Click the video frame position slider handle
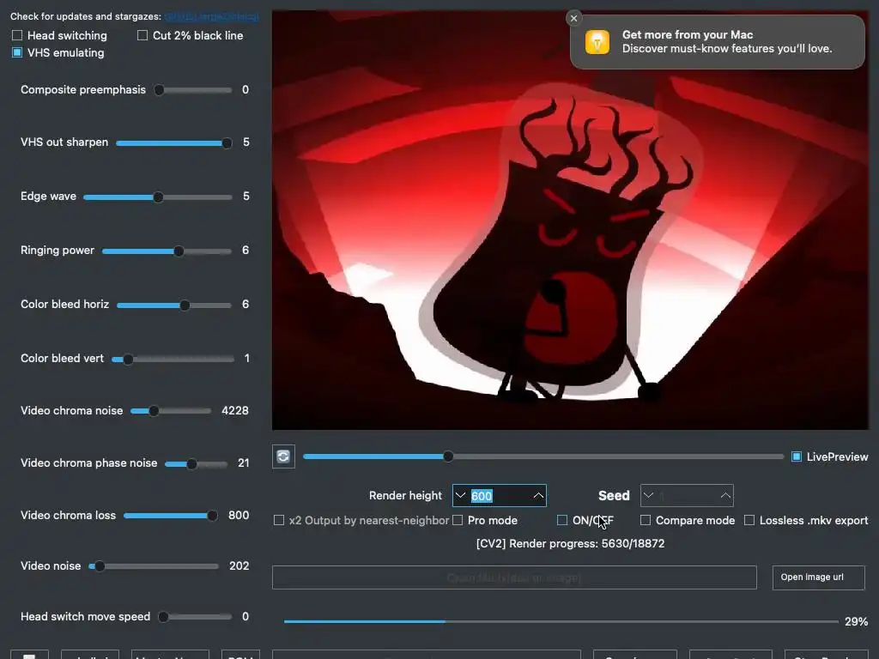The image size is (879, 659). pyautogui.click(x=448, y=456)
